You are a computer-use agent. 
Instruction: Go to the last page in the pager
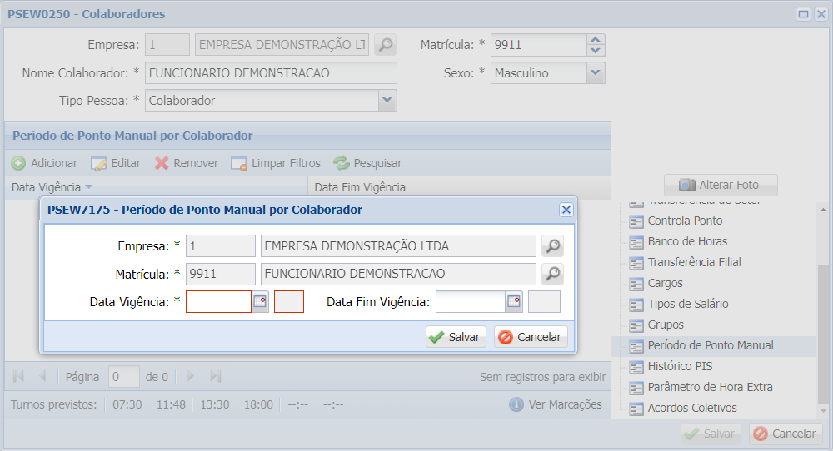[x=215, y=376]
